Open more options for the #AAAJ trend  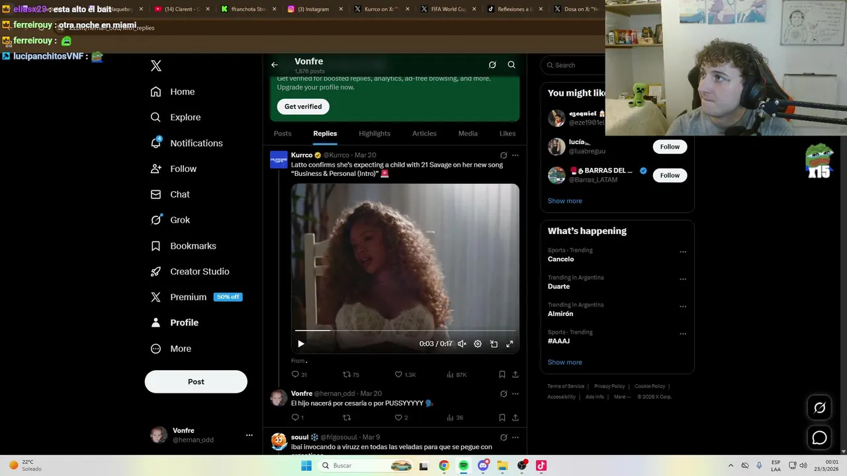[x=683, y=334]
